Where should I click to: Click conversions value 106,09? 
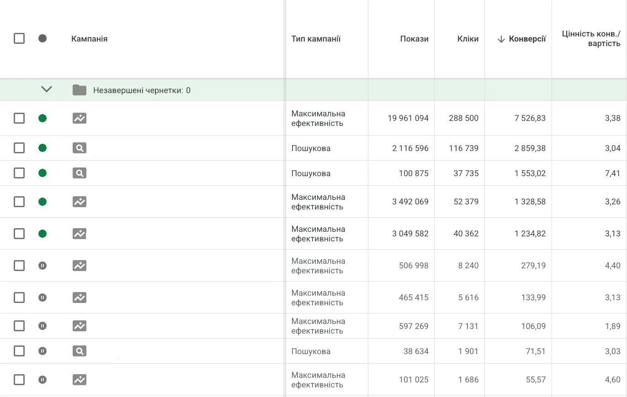[534, 326]
